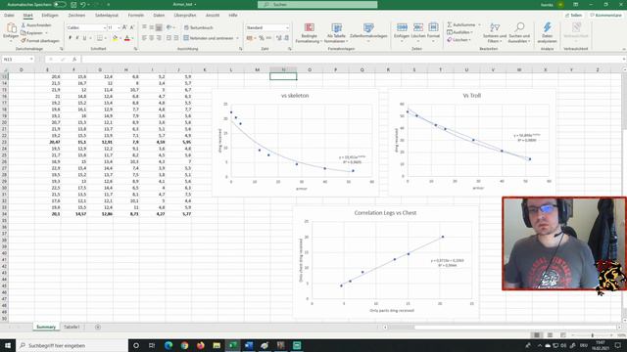
Task: Switch to page layout view icon
Action: (x=550, y=335)
